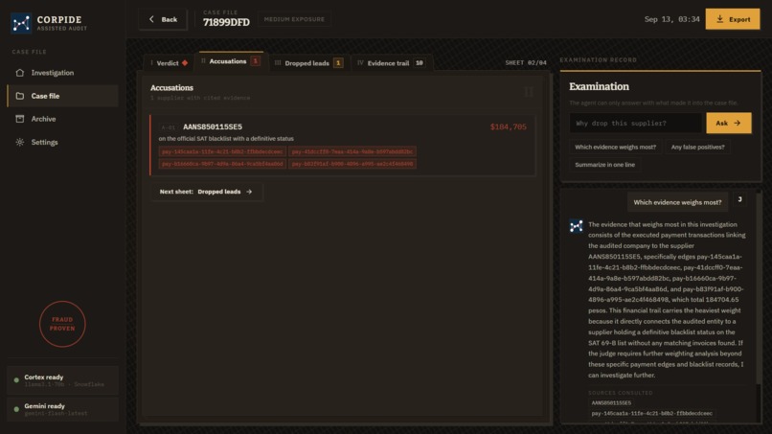Click the agent avatar in chat

[576, 226]
